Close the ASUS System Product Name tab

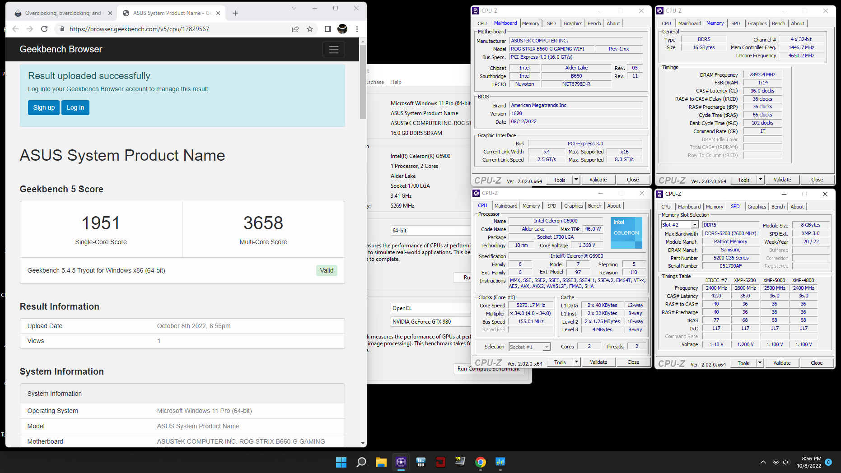[x=218, y=13]
